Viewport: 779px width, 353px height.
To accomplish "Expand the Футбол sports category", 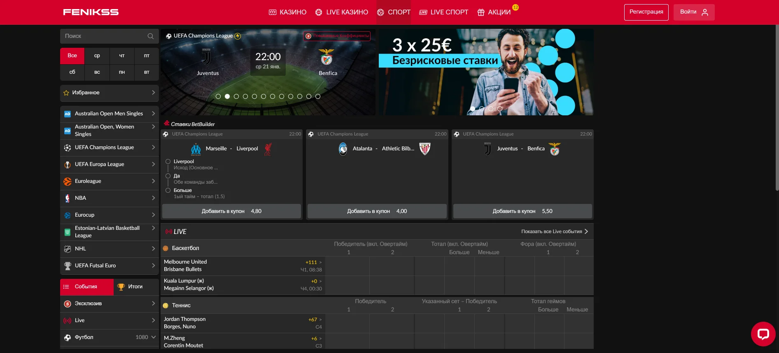I will coord(153,337).
